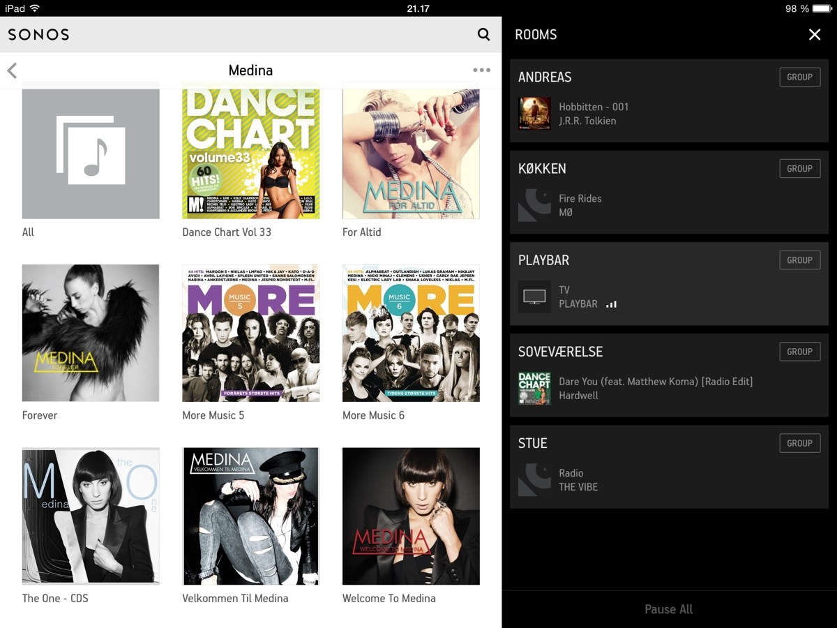Image resolution: width=837 pixels, height=628 pixels.
Task: Tap Dance Chart art in SOVEVÆRELSE room
Action: pos(534,388)
